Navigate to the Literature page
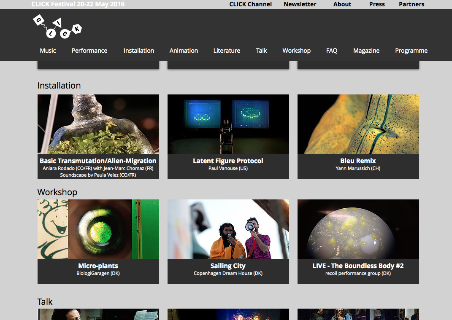Image resolution: width=452 pixels, height=320 pixels. [x=227, y=51]
